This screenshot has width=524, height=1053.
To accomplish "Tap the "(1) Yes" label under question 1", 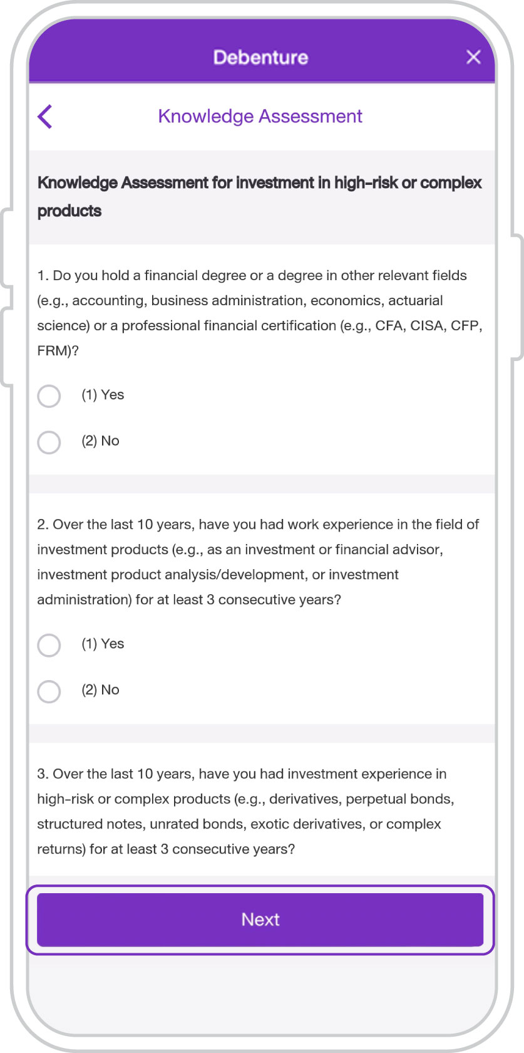I will click(x=103, y=395).
